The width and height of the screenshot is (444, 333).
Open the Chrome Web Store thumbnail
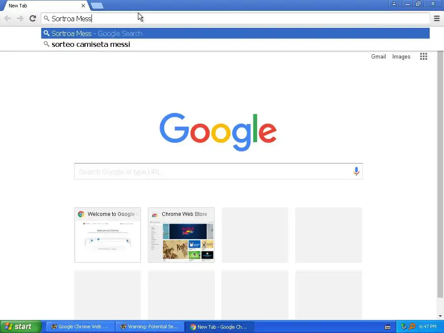[181, 235]
